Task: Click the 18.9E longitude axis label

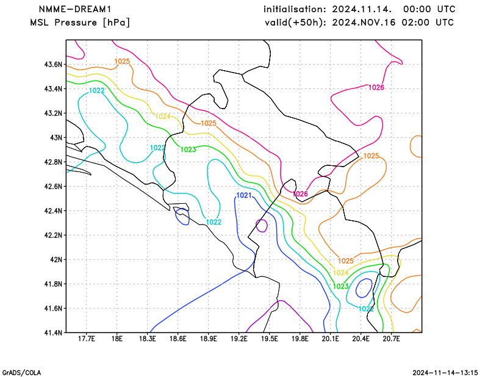Action: tap(208, 339)
